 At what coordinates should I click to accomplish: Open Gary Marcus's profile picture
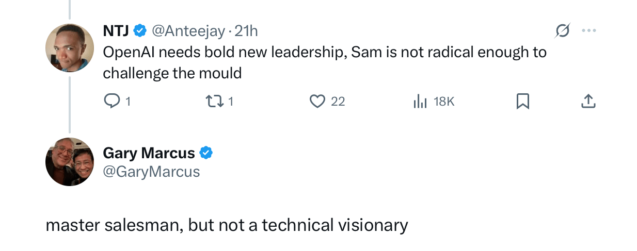(x=70, y=161)
